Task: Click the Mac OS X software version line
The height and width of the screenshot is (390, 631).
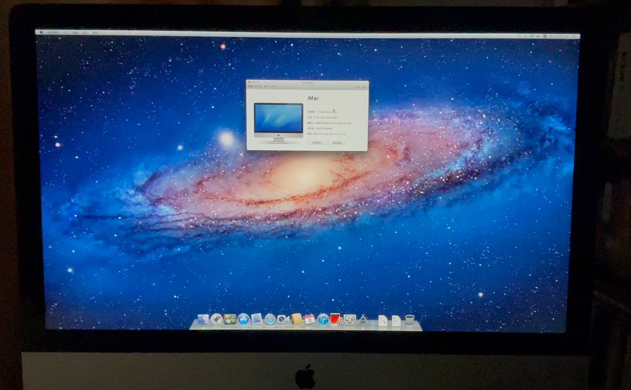Action: click(x=327, y=134)
